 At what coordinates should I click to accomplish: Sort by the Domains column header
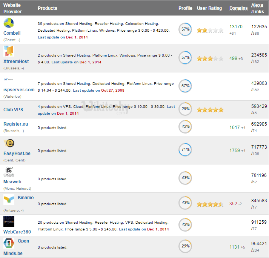[238, 8]
